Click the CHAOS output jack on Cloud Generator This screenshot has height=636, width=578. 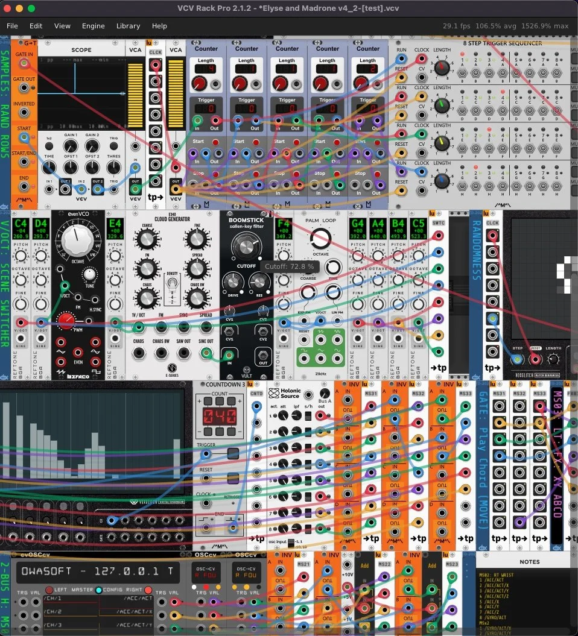138,353
